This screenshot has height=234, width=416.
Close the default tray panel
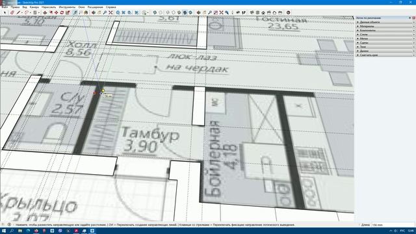[x=413, y=18]
